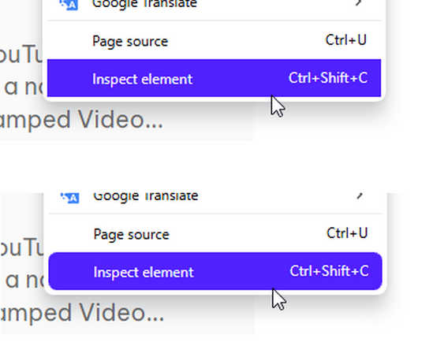Screen dimensions: 433x361
Task: Click lower 'amped Video...' text behind menu
Action: [x=83, y=314]
